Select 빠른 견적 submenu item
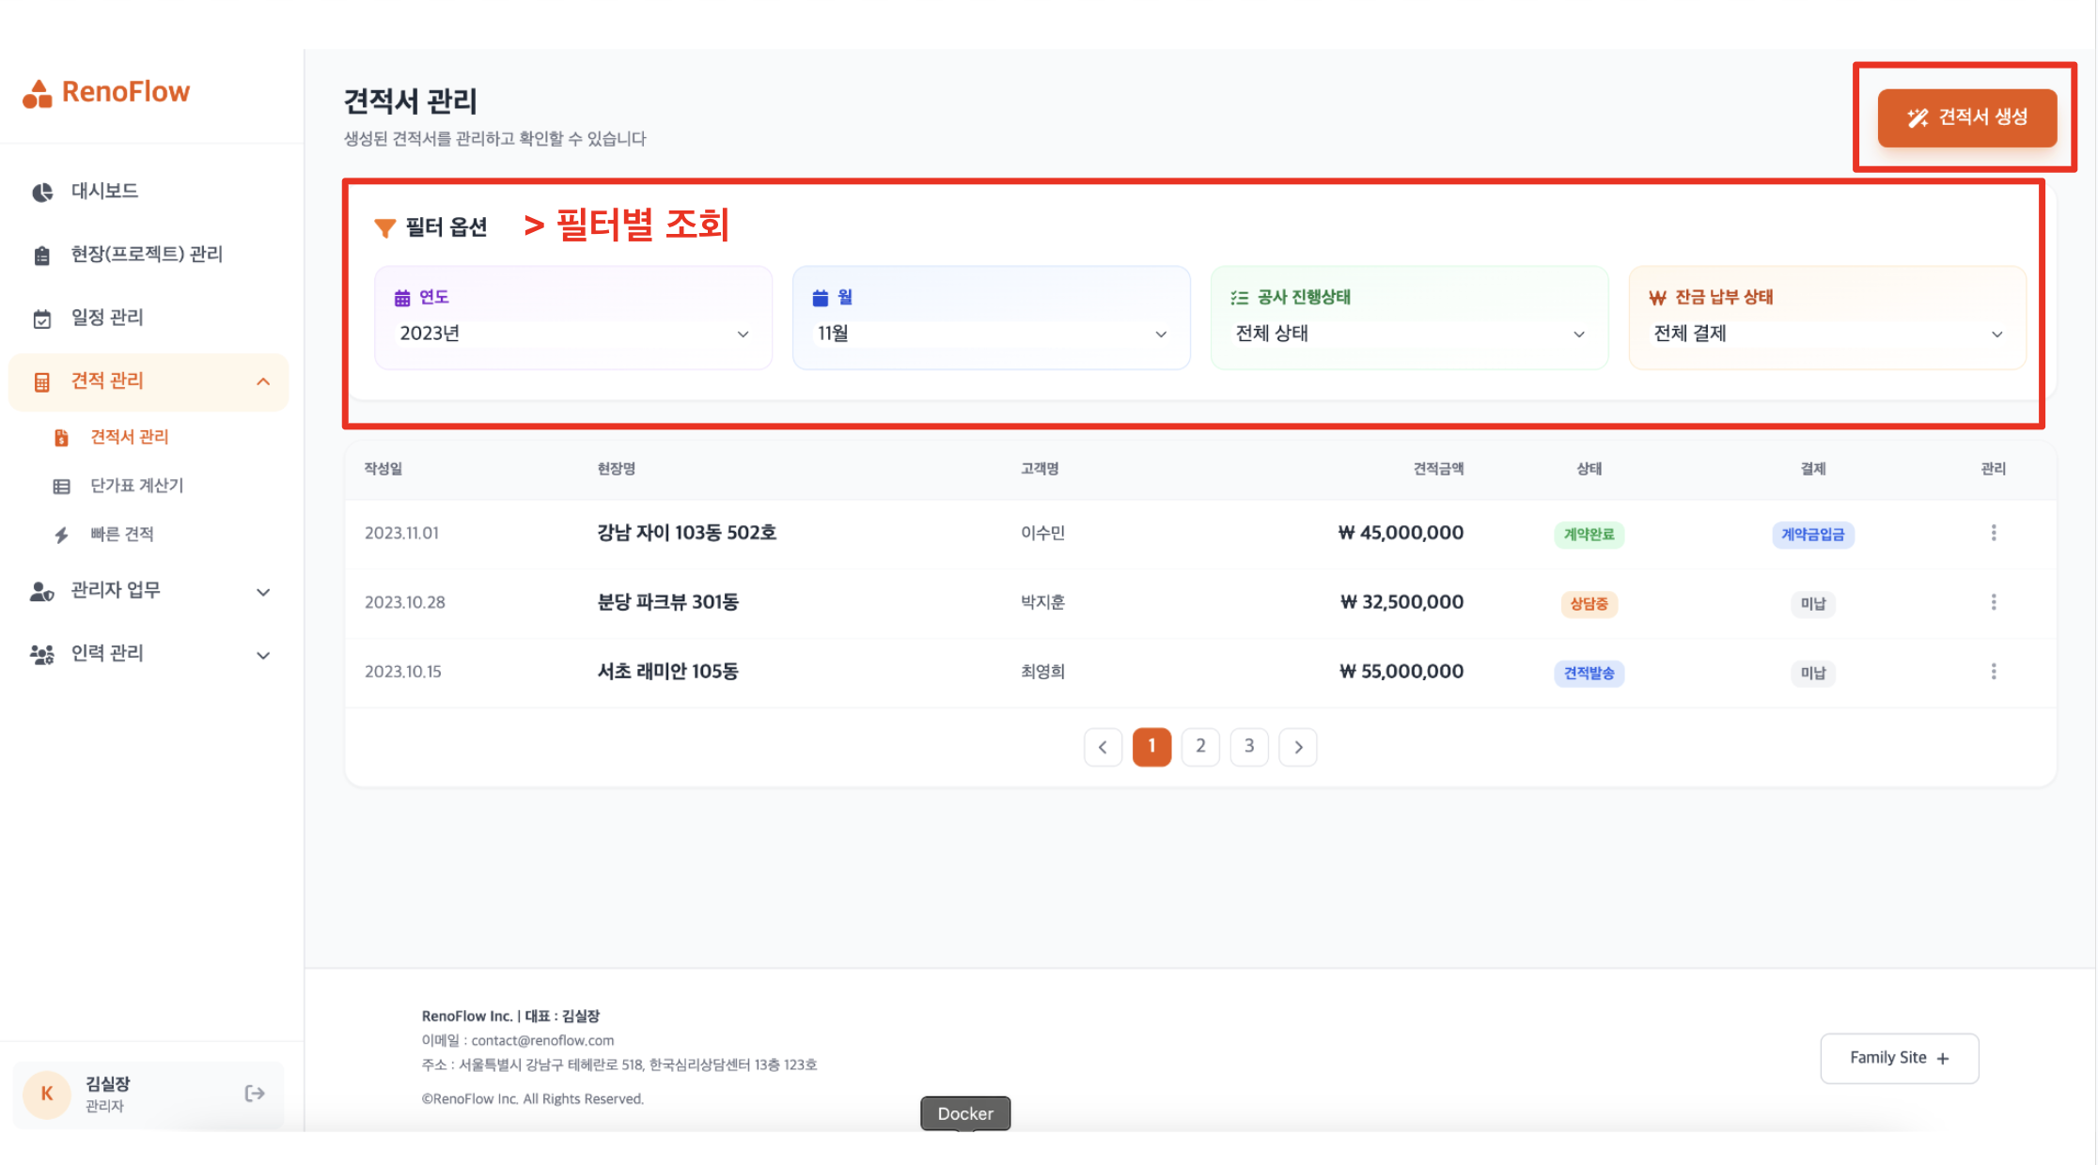Viewport: 2098px width, 1165px height. click(x=121, y=535)
